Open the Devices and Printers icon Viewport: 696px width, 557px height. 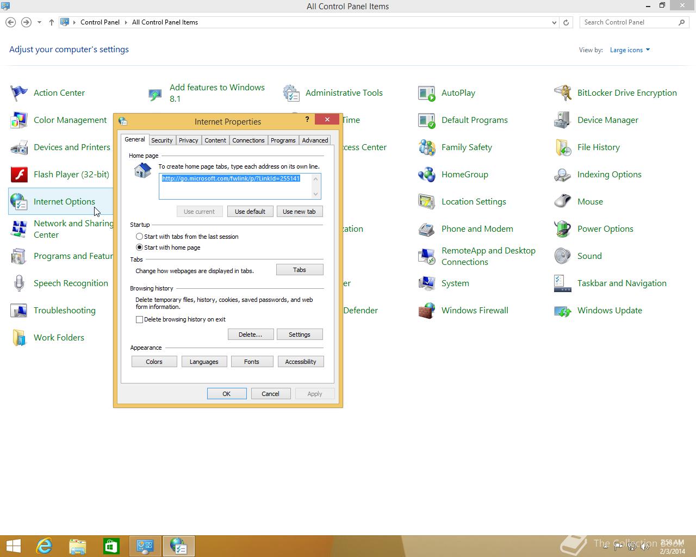click(x=19, y=147)
